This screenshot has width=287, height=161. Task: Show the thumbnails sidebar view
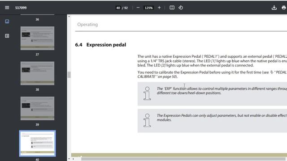(x=7, y=21)
